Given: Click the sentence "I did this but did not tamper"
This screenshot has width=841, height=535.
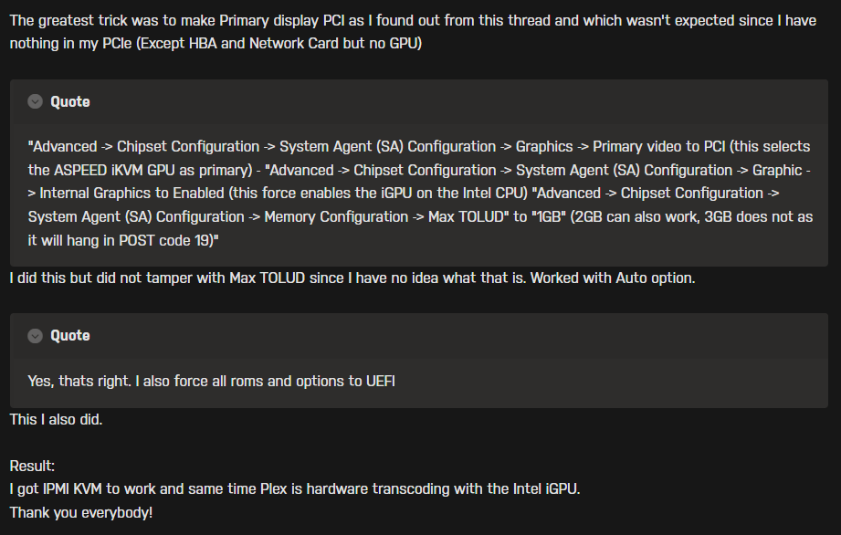Looking at the screenshot, I should [x=268, y=278].
